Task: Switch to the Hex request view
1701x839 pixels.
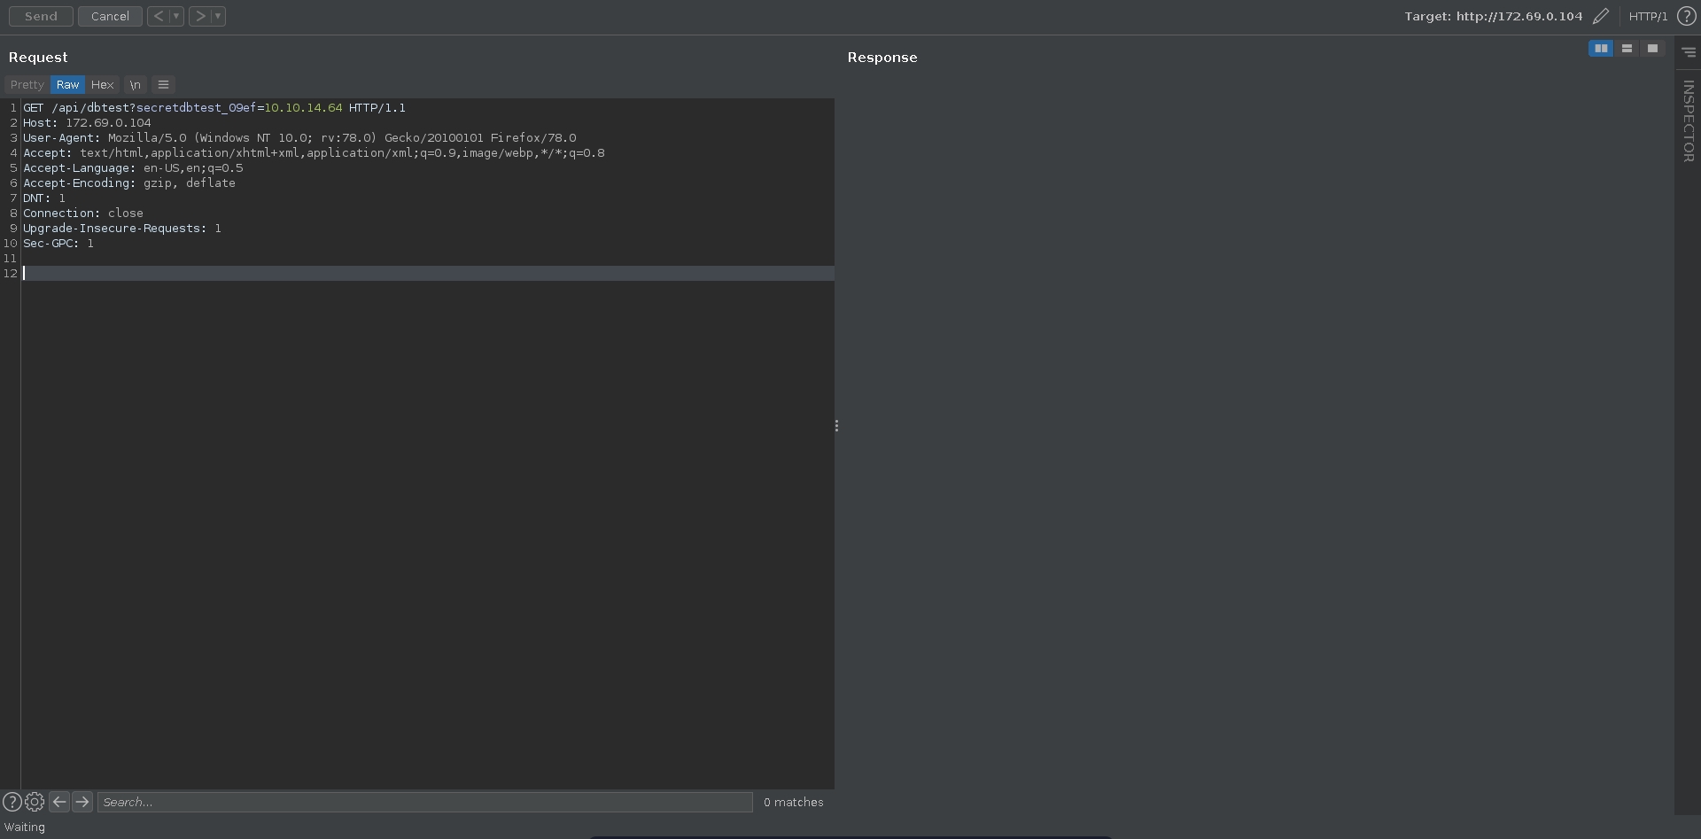Action: [x=103, y=85]
